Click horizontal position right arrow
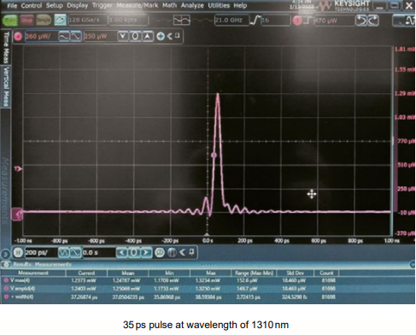This screenshot has height=335, width=416. (x=146, y=252)
